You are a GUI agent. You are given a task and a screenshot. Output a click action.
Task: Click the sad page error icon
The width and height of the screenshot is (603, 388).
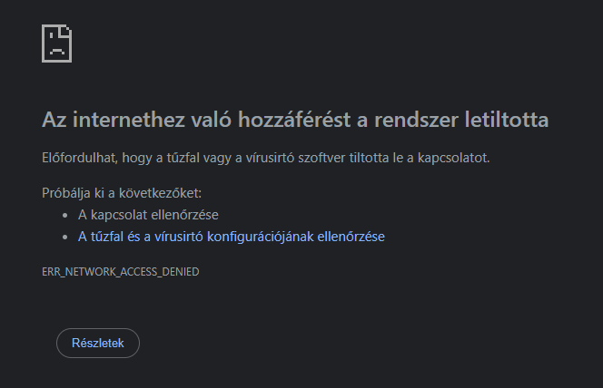pos(56,43)
